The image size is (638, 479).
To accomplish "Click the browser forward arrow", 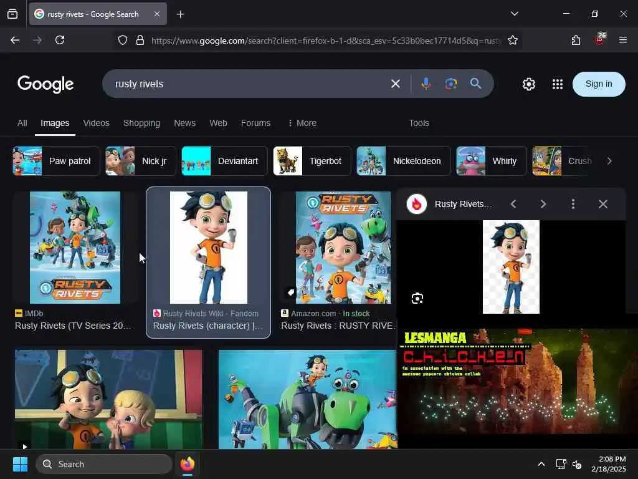I will coord(37,40).
